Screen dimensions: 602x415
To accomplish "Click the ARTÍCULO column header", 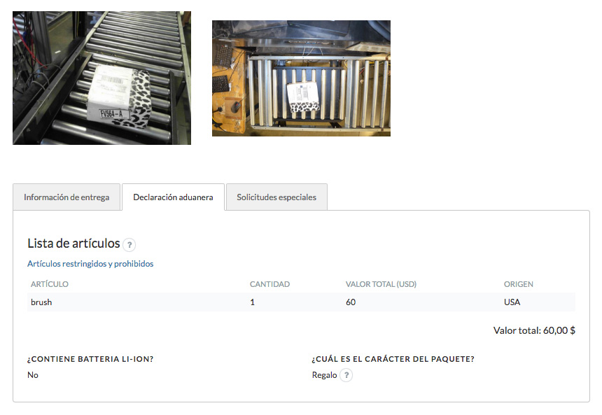I will [x=50, y=284].
